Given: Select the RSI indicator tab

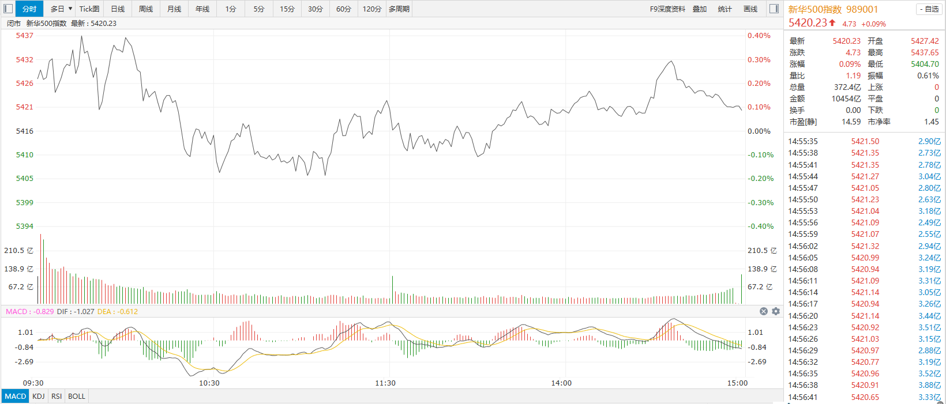Looking at the screenshot, I should [57, 397].
